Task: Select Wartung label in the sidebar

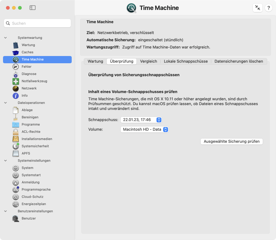Action: click(x=28, y=45)
